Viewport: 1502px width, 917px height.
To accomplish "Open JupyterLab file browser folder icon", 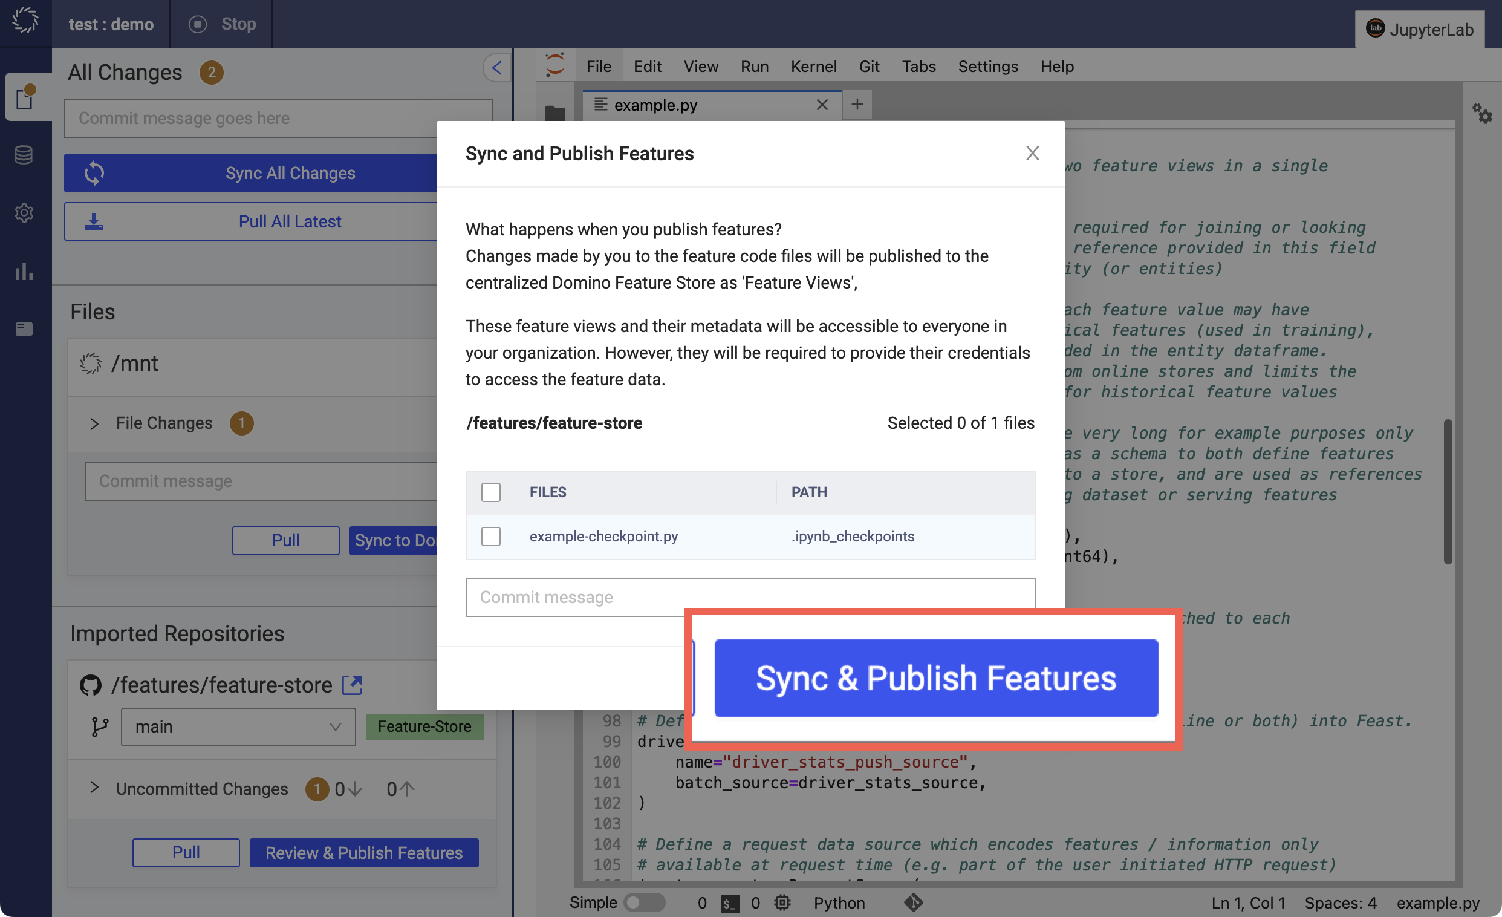I will click(x=554, y=113).
